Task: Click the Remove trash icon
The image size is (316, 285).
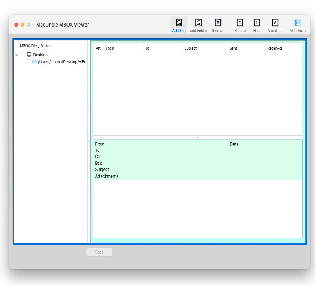Action: click(218, 23)
